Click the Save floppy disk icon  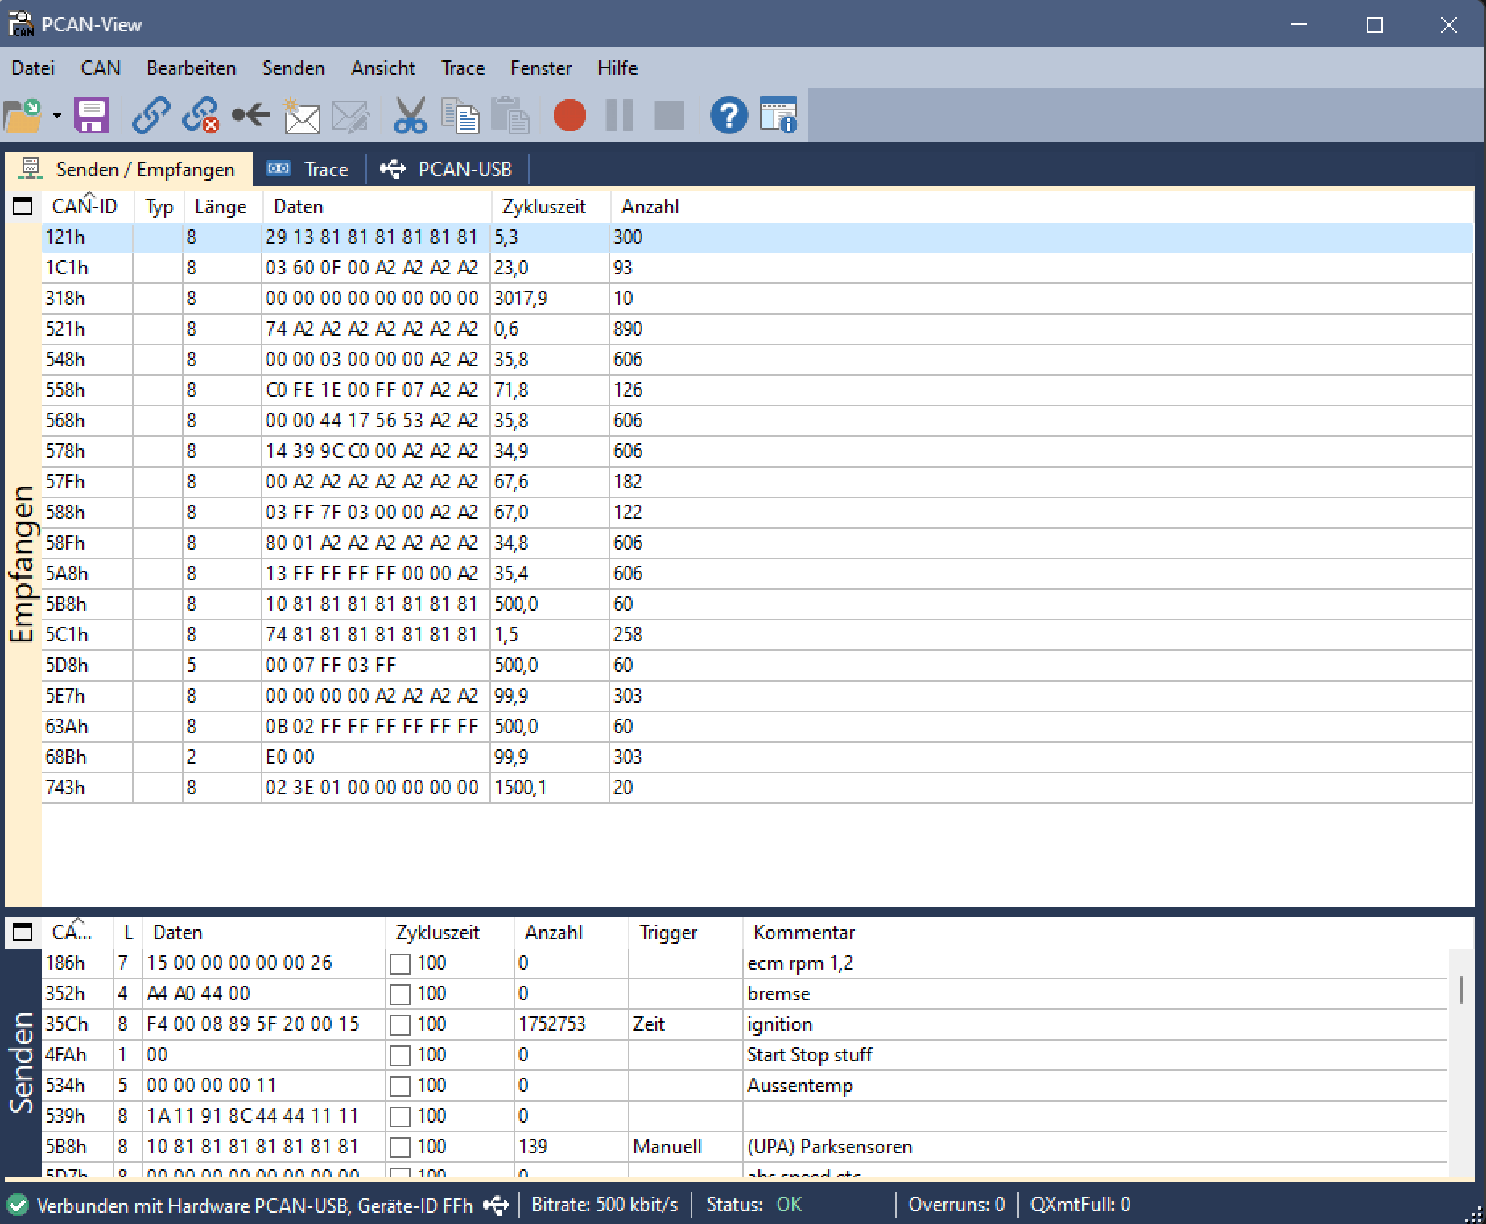(x=92, y=116)
